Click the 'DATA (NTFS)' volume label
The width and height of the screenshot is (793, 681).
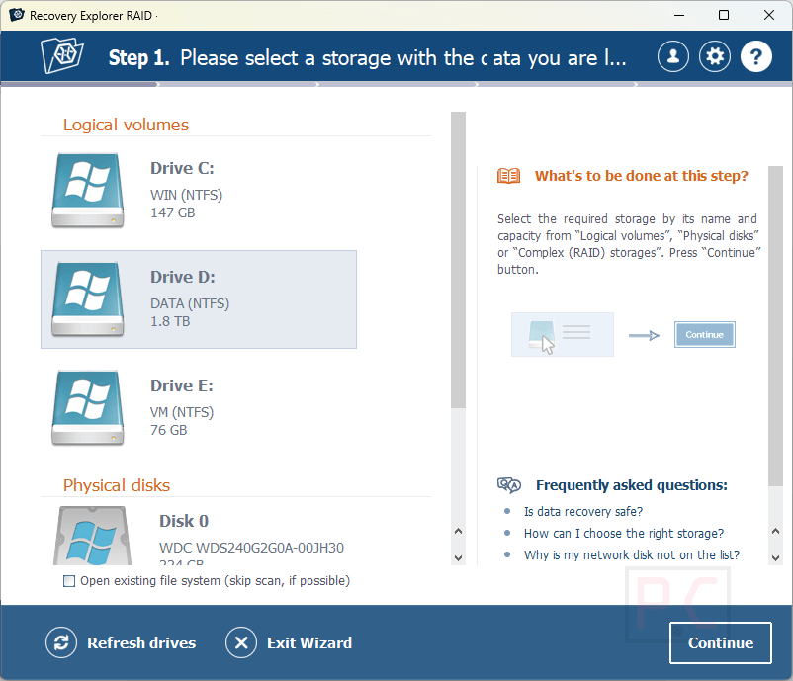tap(190, 303)
